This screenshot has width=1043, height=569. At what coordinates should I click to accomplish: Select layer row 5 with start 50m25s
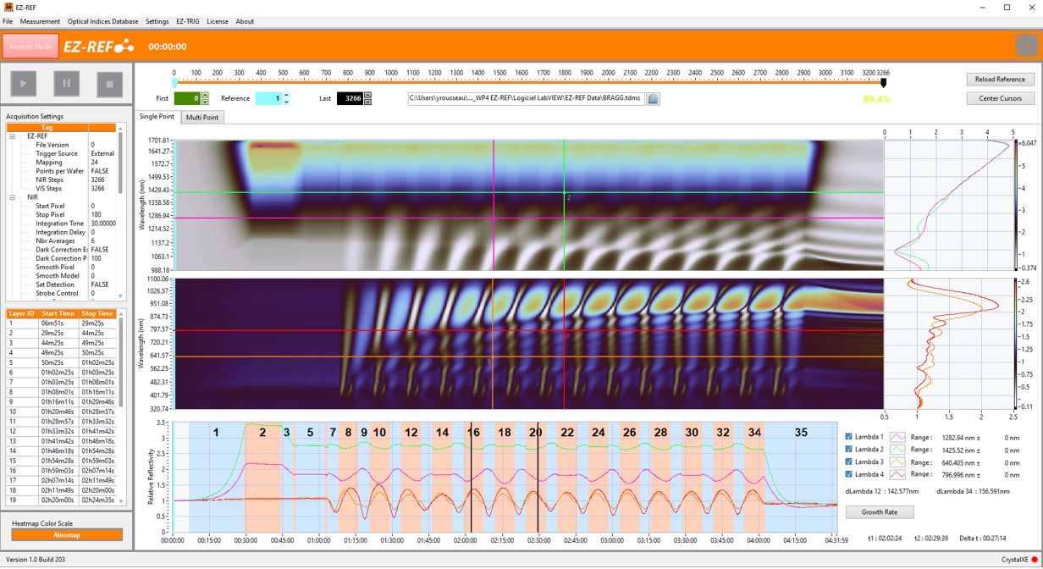click(62, 362)
